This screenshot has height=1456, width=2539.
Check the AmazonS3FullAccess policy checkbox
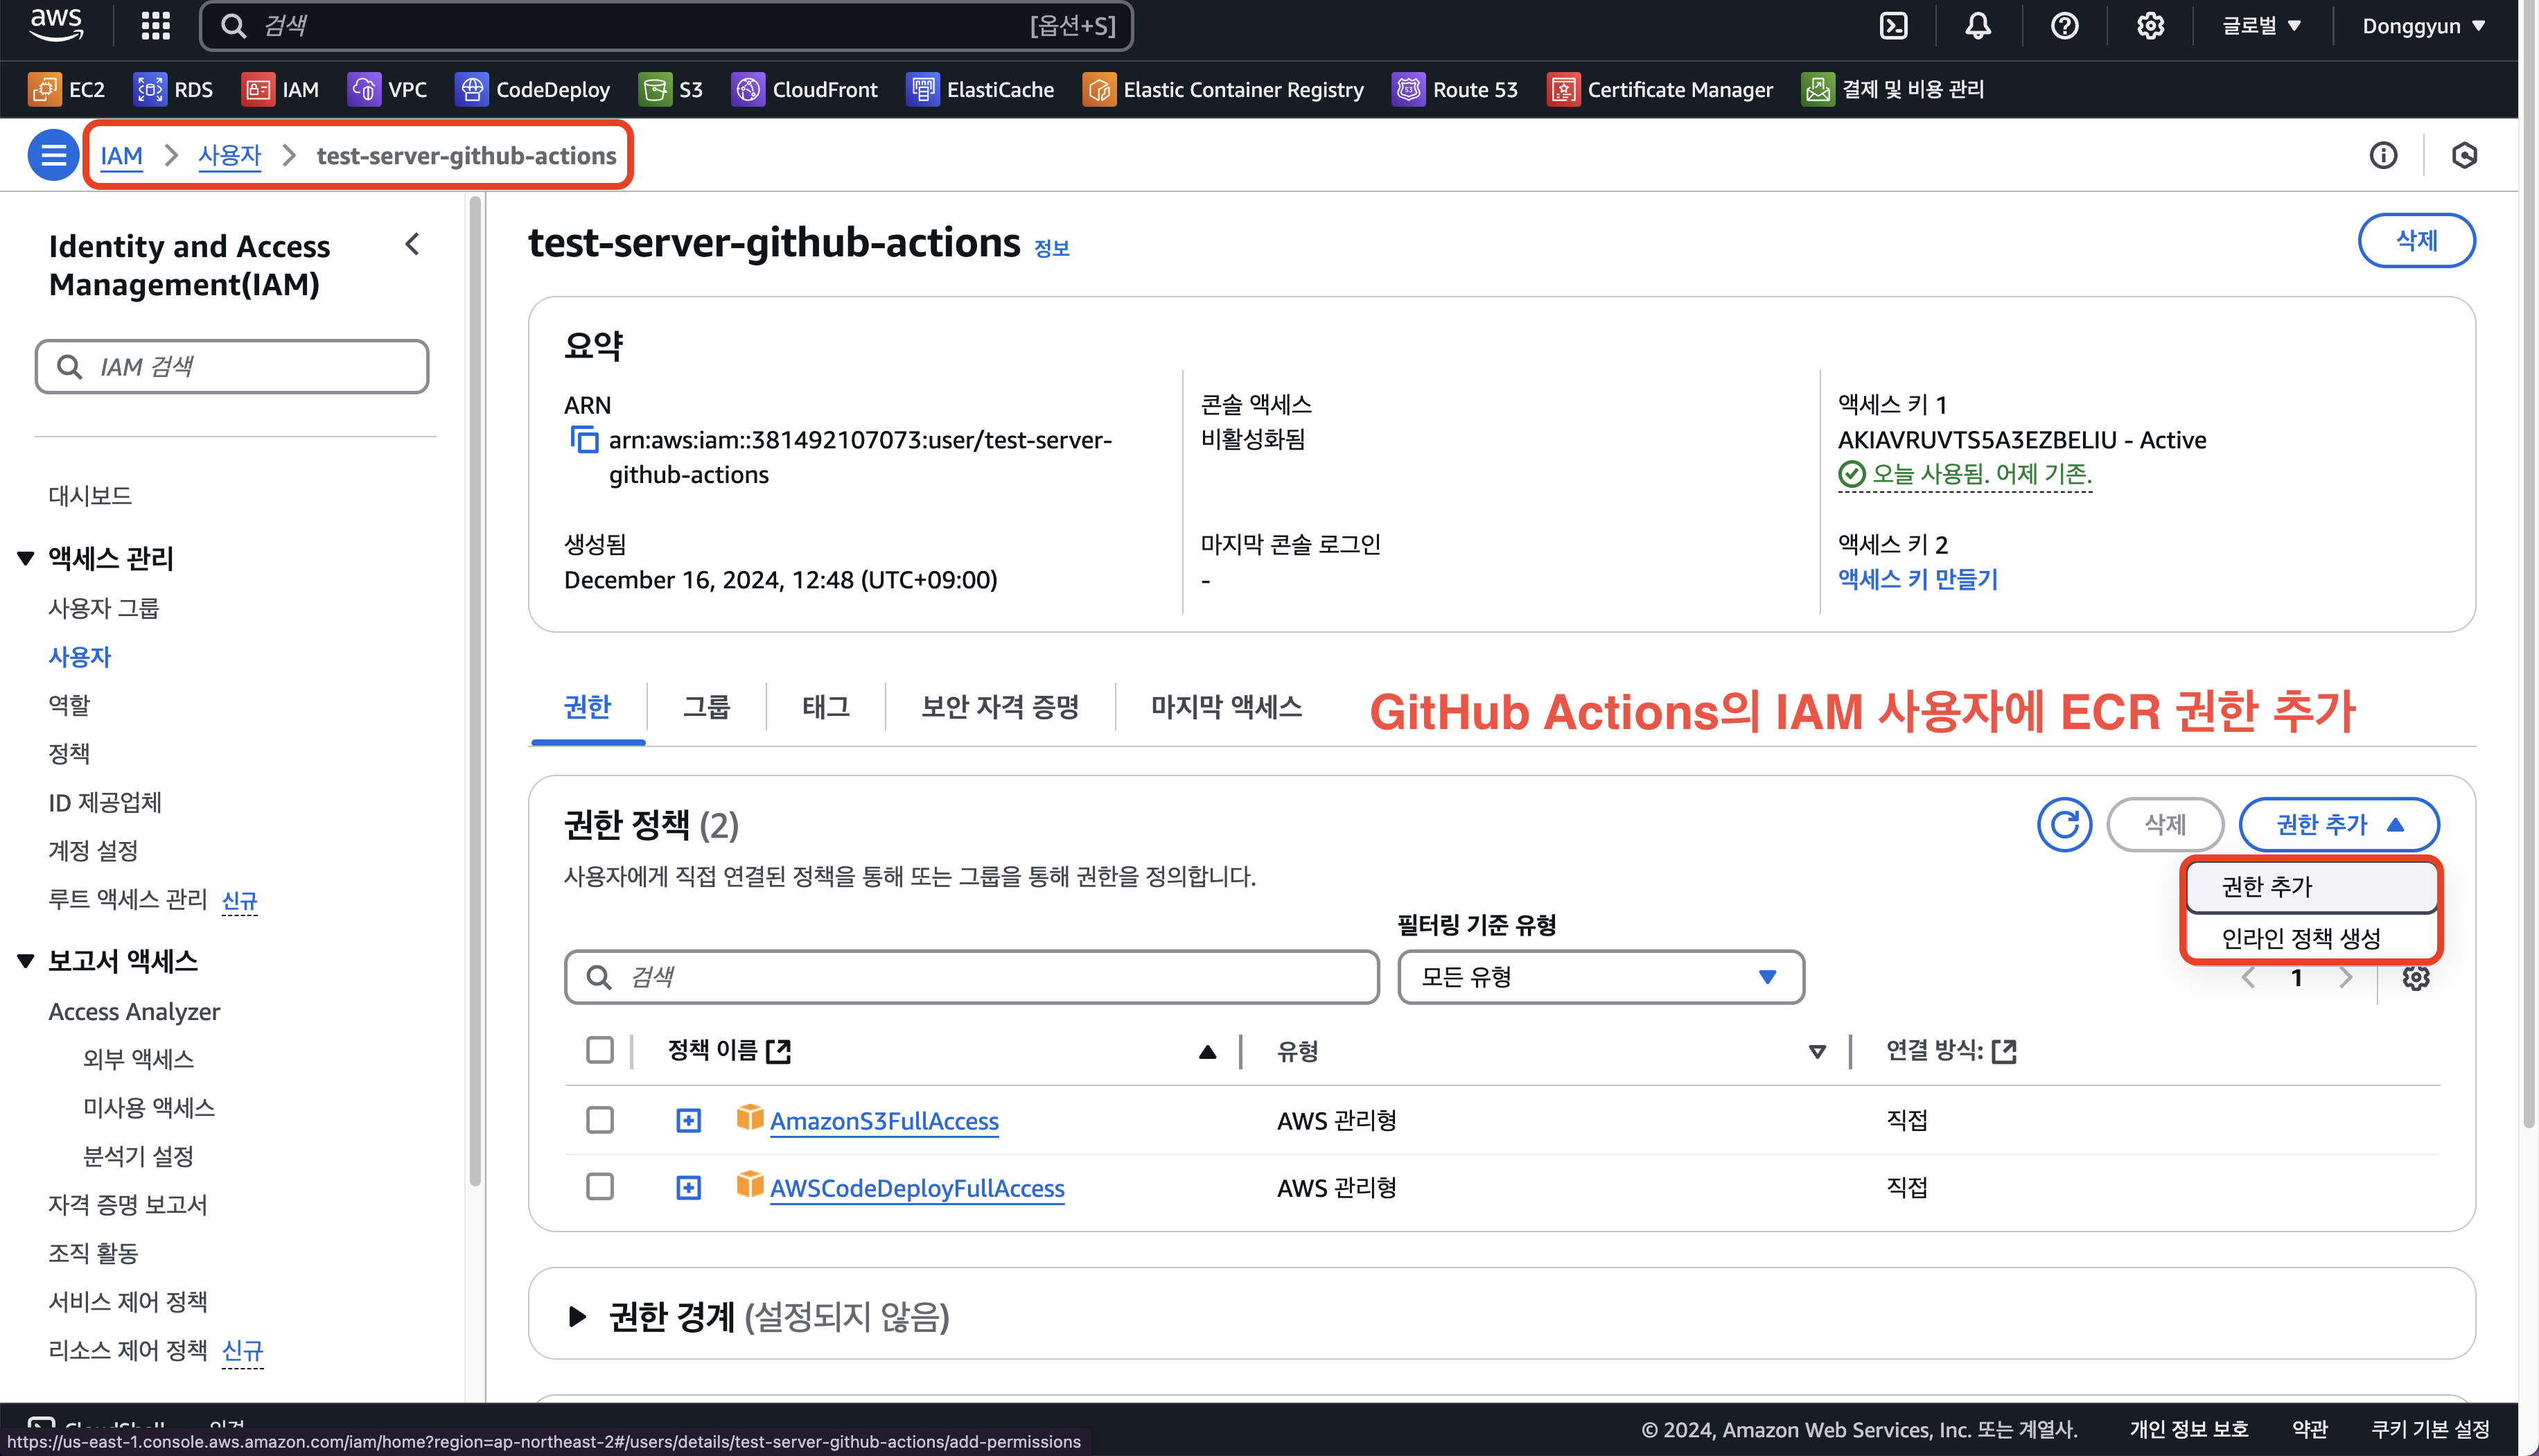[x=600, y=1120]
